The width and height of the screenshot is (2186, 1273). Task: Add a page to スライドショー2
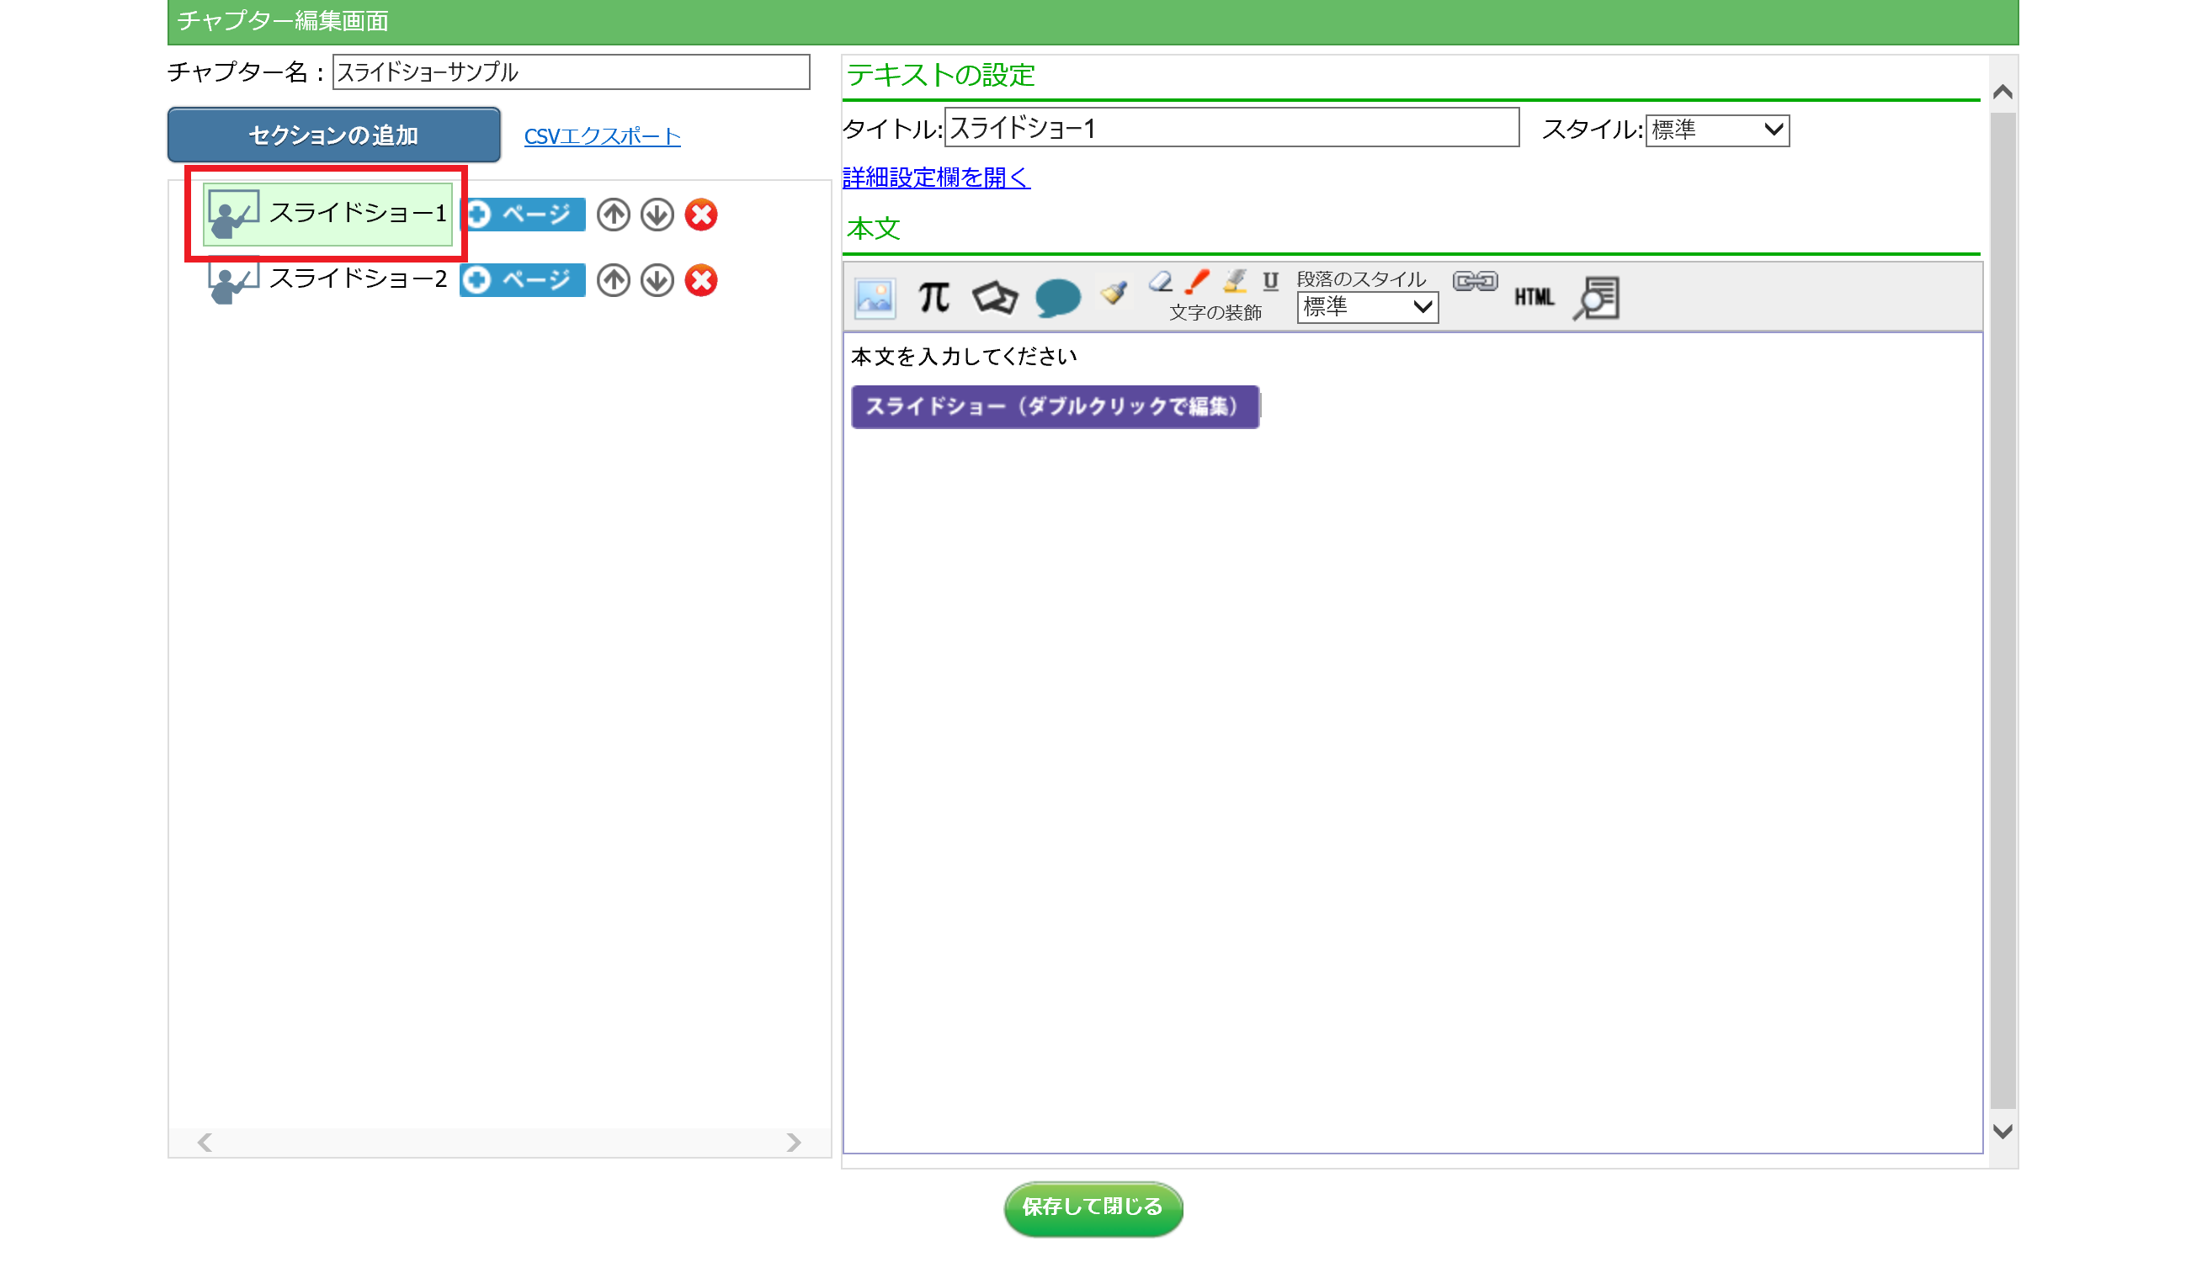pos(522,280)
